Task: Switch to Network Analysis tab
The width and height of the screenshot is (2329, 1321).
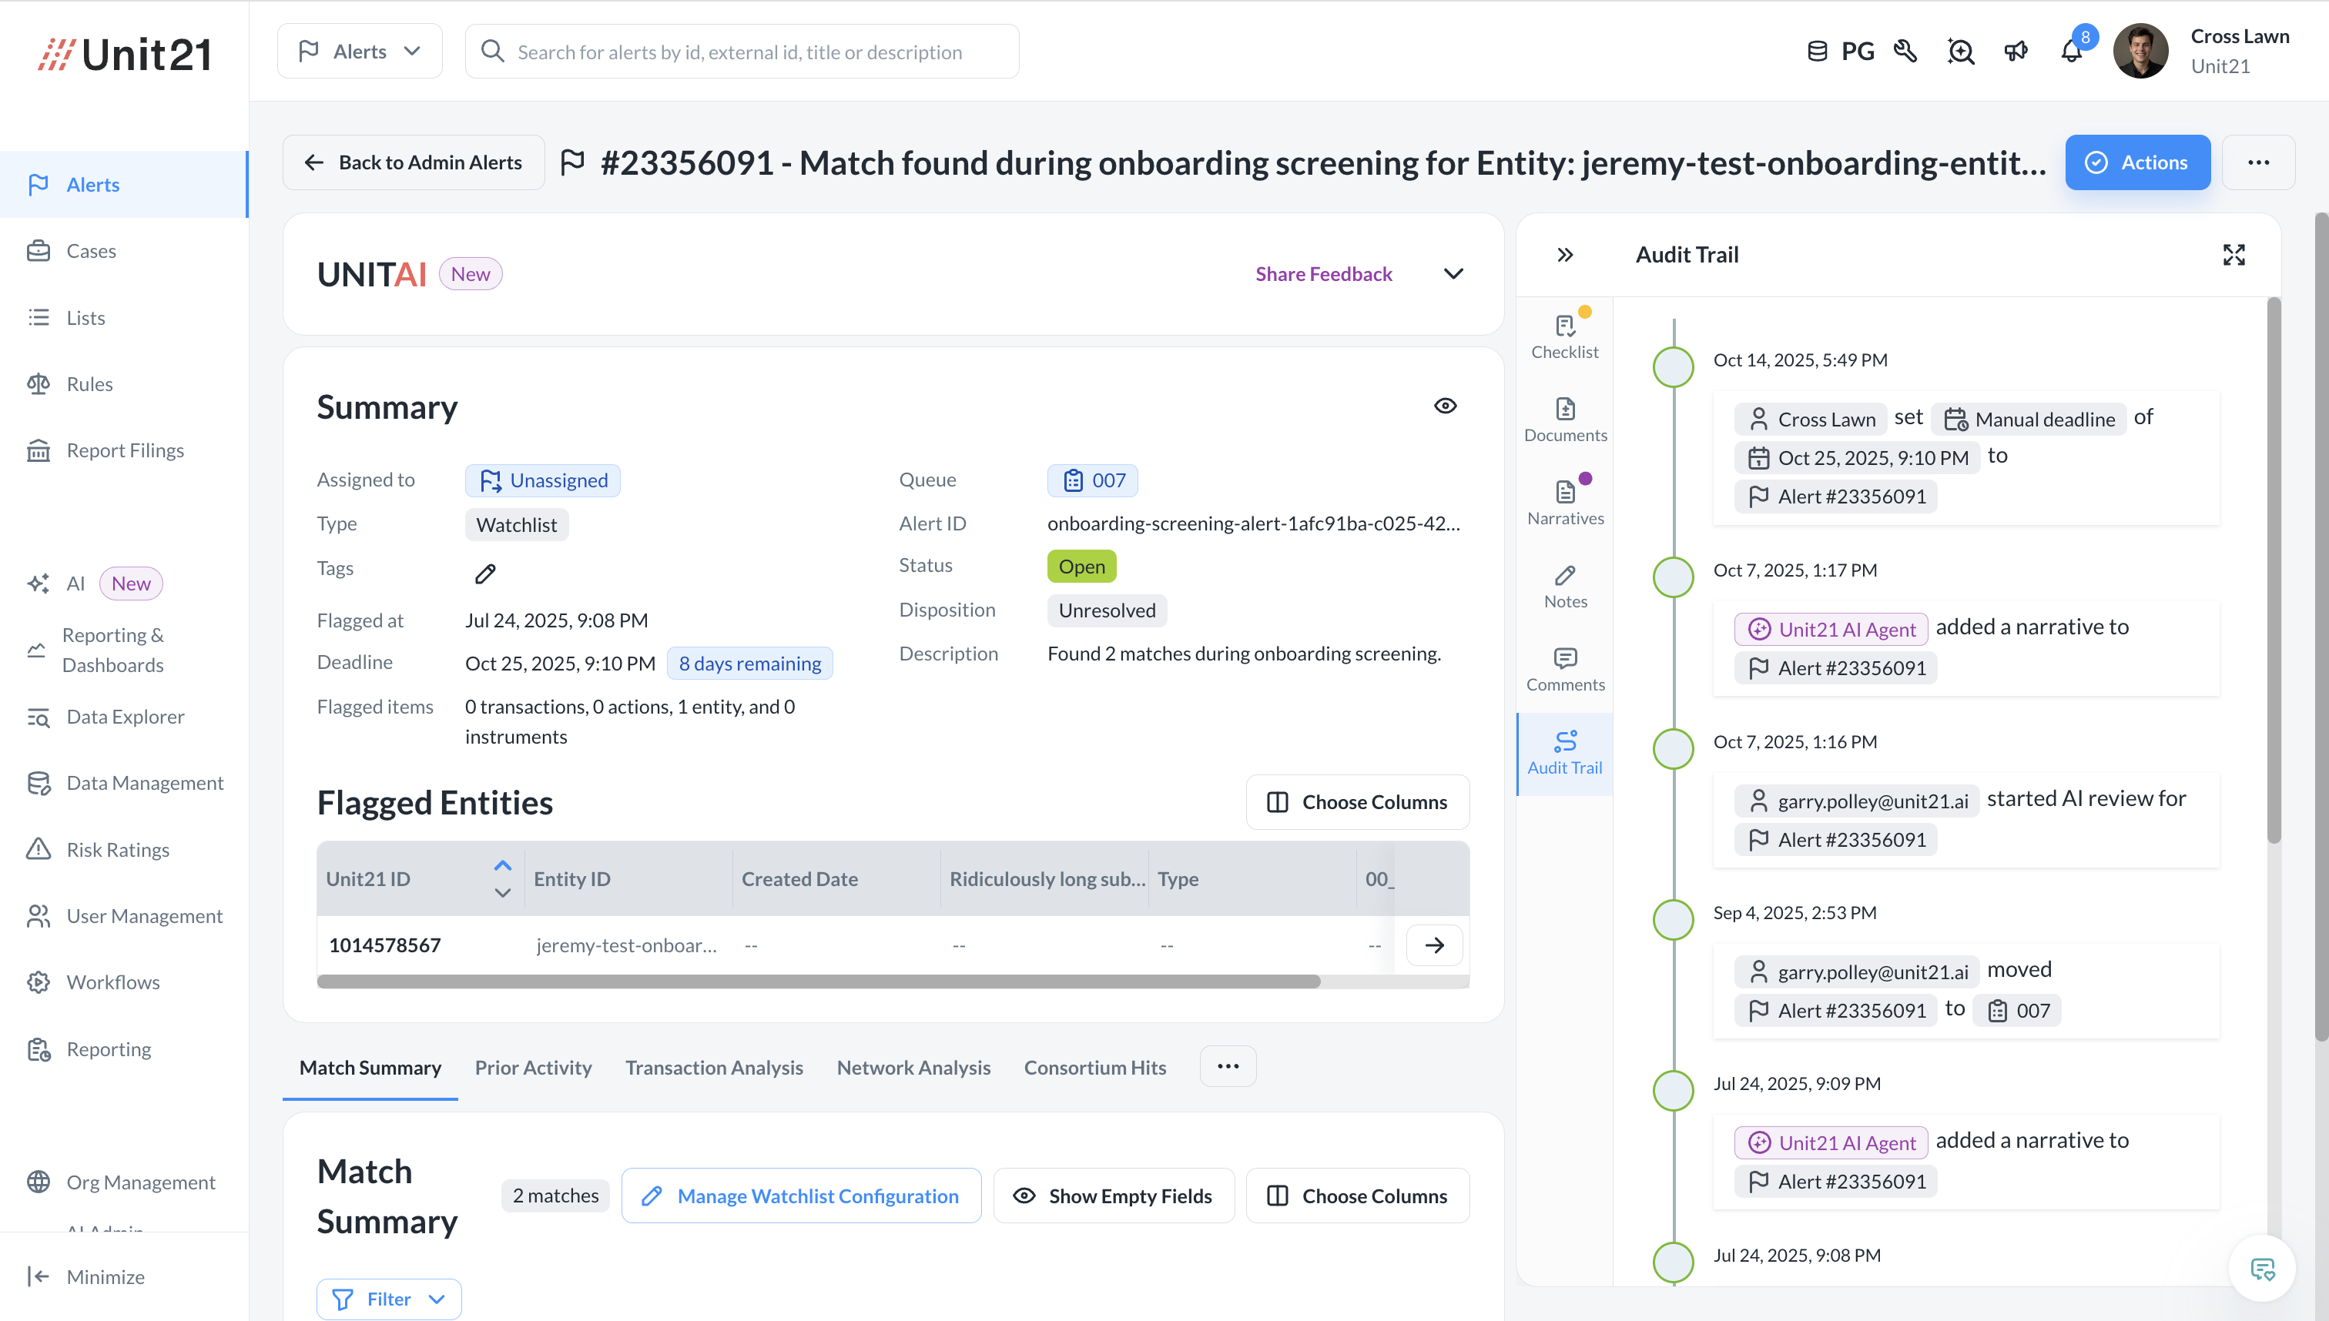Action: click(913, 1068)
